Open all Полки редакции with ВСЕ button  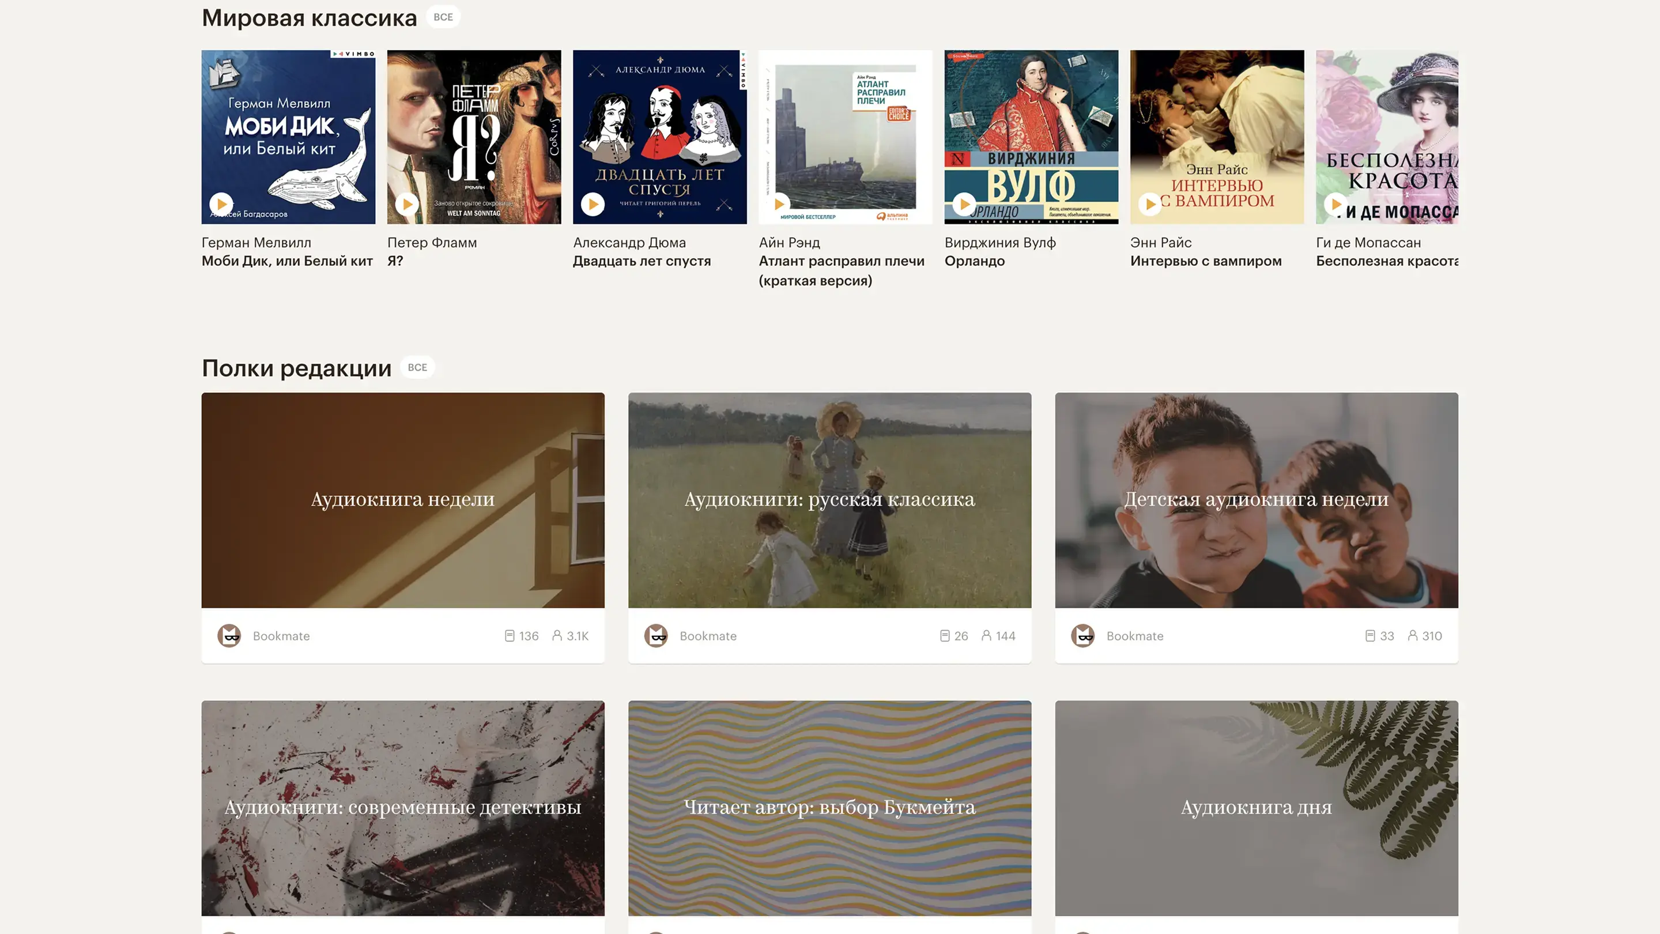(x=417, y=367)
